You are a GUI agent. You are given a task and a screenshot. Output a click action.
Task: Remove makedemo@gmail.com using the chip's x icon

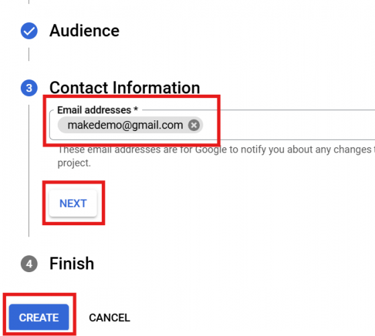coord(194,125)
